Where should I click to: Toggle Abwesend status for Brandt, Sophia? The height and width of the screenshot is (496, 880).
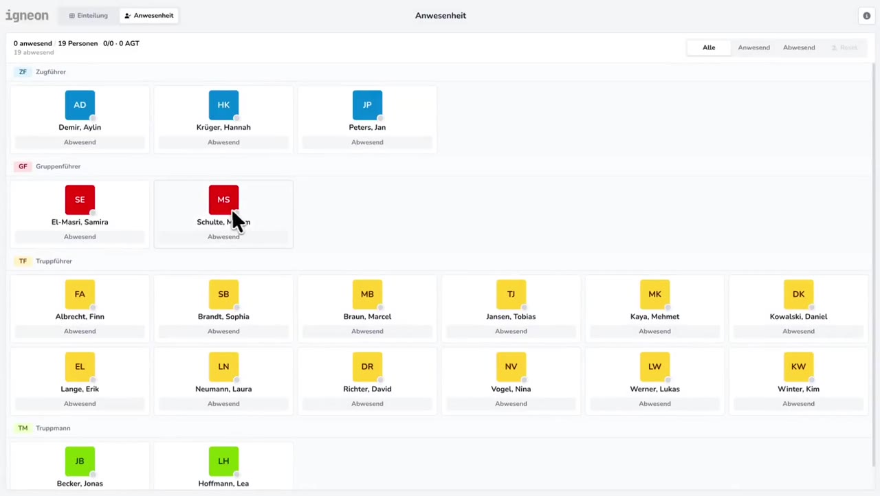[x=223, y=331]
